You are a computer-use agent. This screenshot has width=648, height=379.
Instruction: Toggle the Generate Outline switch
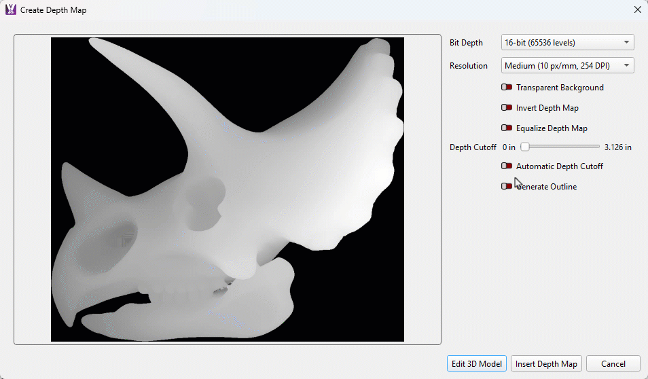click(507, 186)
